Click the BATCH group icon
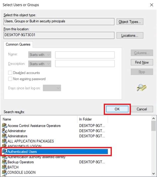The height and width of the screenshot is (177, 157). 5,167
